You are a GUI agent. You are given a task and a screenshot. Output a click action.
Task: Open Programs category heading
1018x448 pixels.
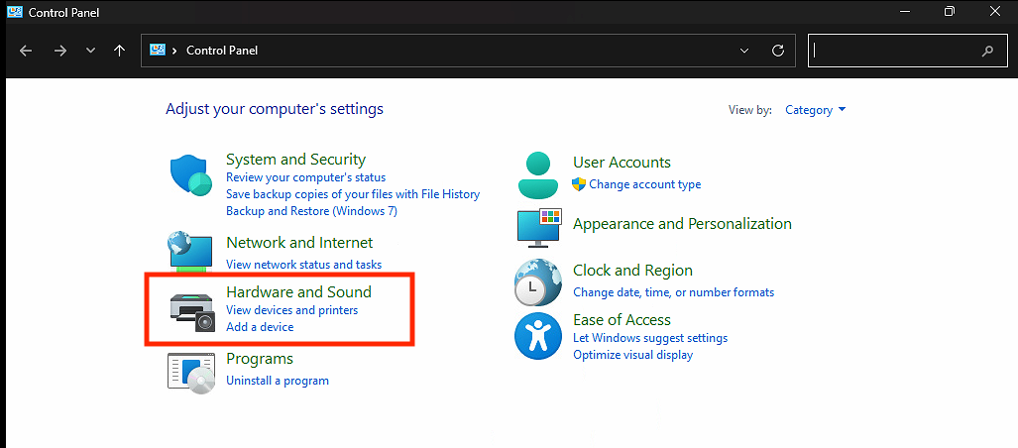[x=260, y=359]
